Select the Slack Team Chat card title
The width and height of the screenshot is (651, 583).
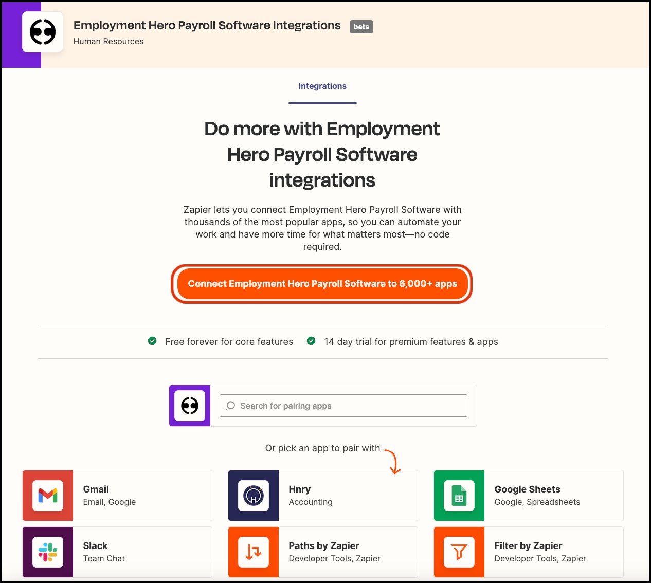[96, 546]
